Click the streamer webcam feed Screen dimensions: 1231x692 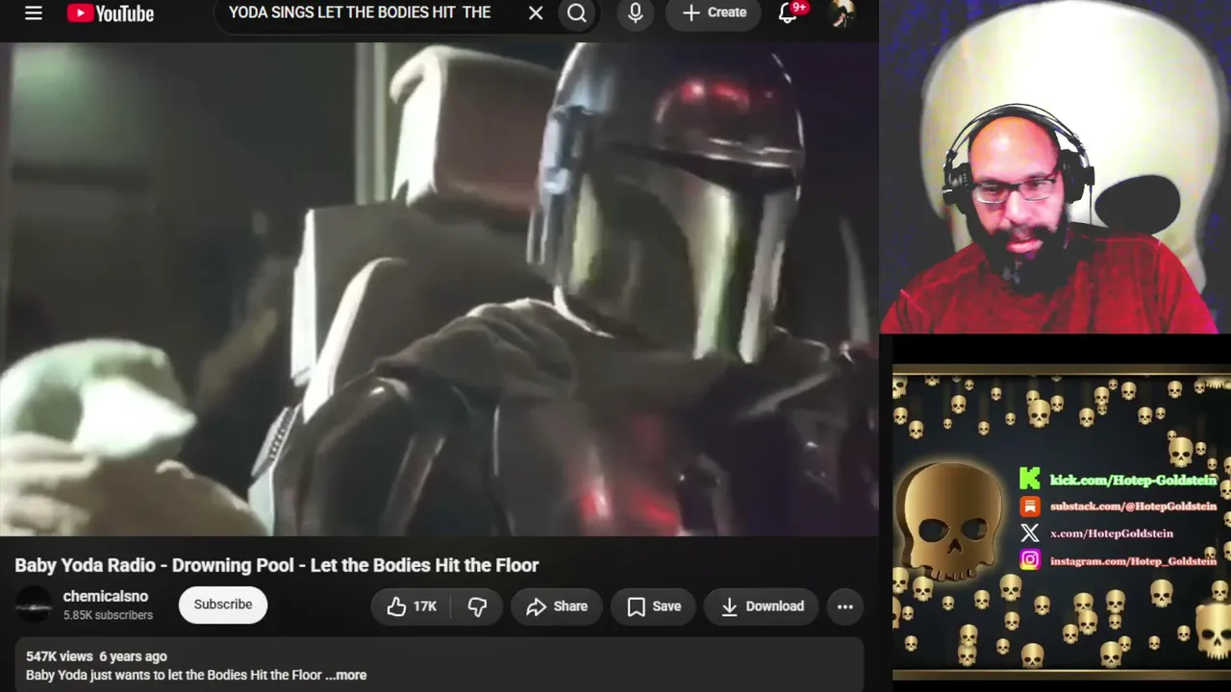1055,167
